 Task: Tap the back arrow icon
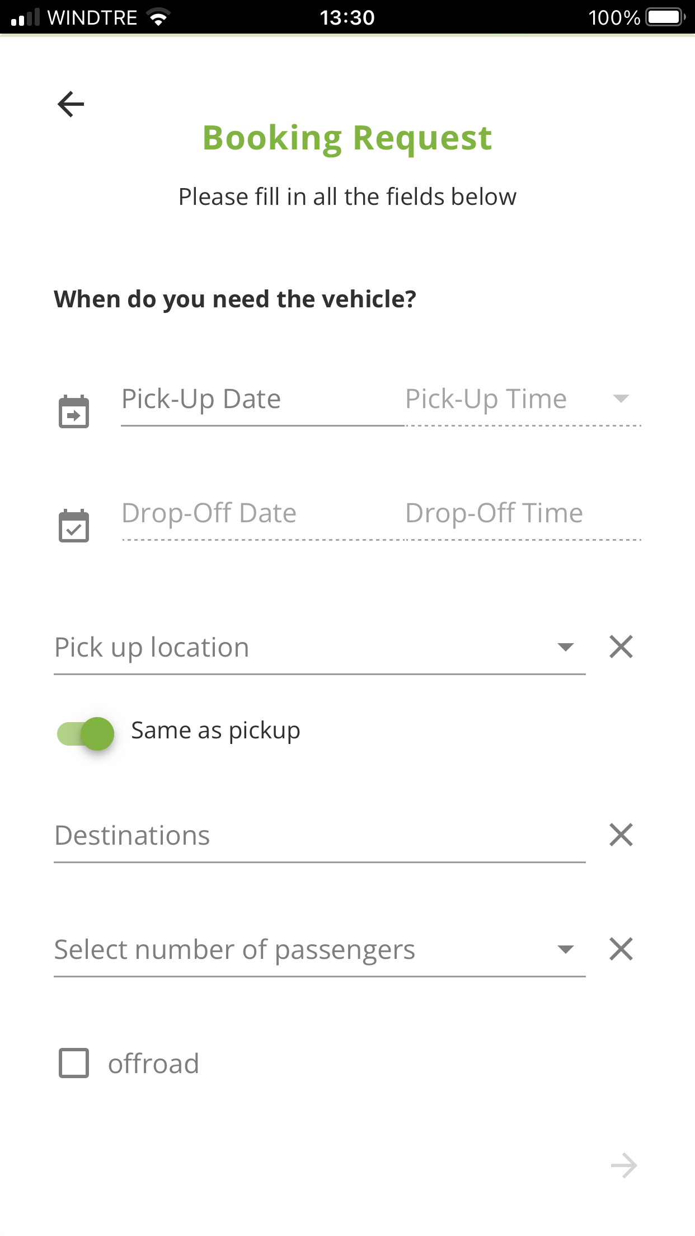[x=71, y=104]
